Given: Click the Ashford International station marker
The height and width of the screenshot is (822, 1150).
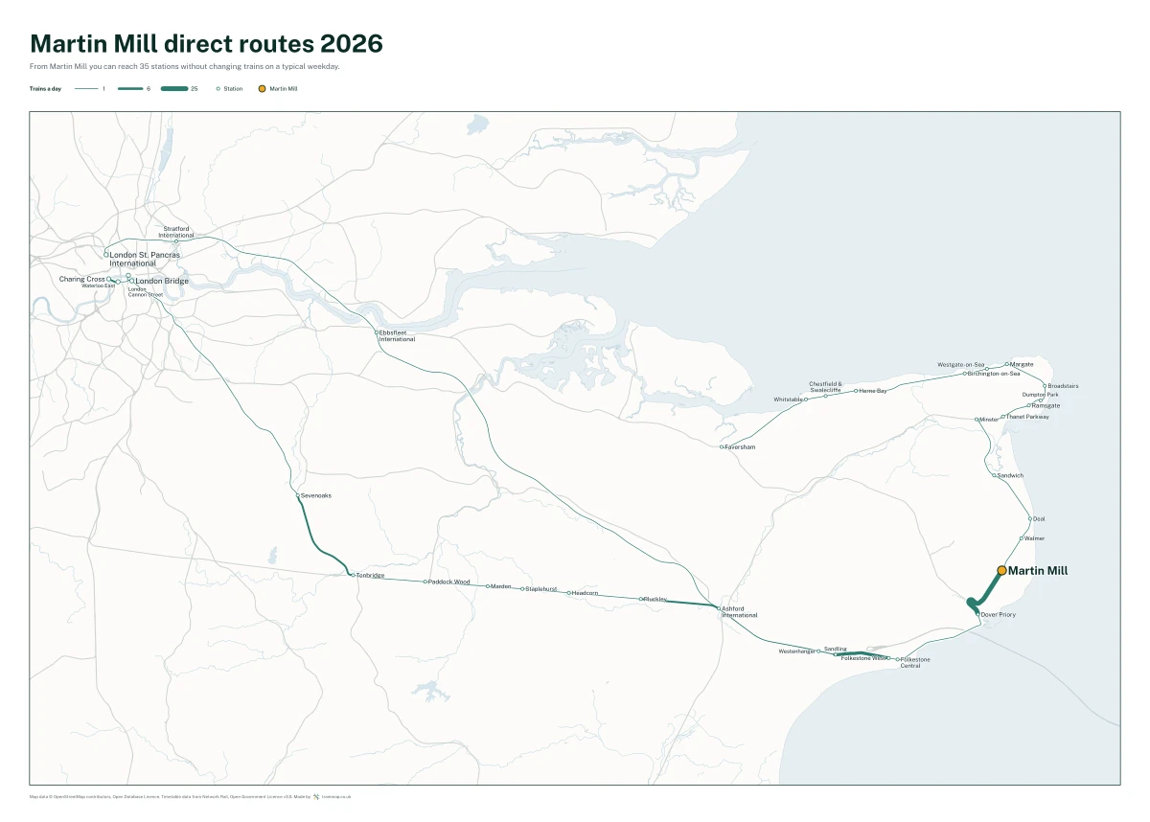Looking at the screenshot, I should [x=719, y=608].
